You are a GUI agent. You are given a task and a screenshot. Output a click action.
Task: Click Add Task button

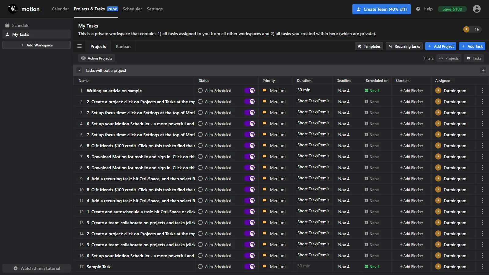[x=472, y=46]
